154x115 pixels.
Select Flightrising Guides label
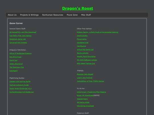coord(17,78)
